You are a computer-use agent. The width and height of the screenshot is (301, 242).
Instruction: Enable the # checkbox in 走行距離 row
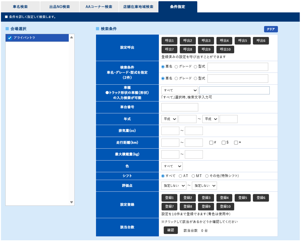[211, 142]
